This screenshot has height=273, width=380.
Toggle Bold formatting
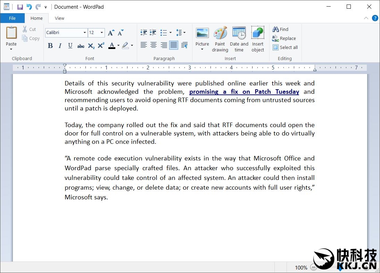point(50,45)
